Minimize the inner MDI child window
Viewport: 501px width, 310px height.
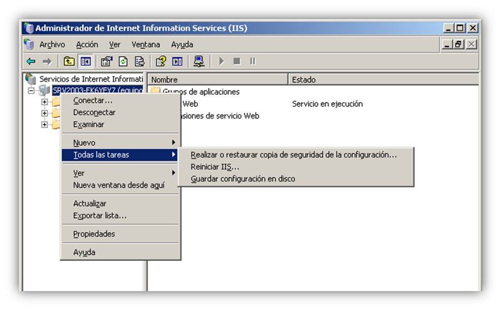[447, 45]
